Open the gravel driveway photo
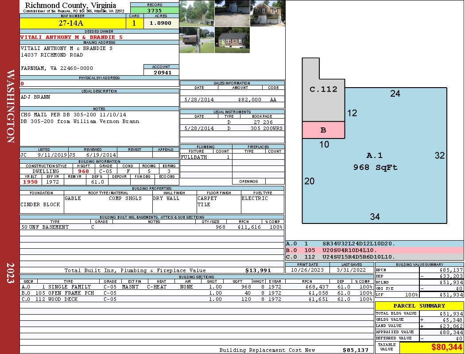 pos(232,13)
